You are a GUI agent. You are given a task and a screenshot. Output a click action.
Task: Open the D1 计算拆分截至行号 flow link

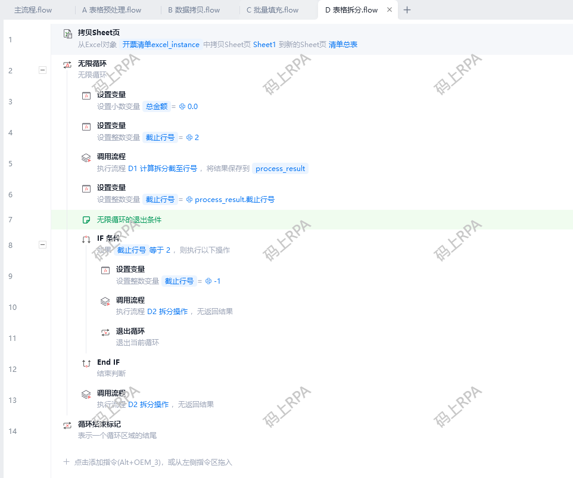coord(163,169)
